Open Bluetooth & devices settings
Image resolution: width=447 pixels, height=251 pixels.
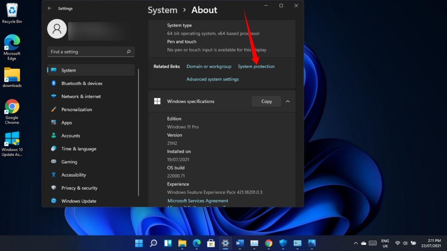pyautogui.click(x=81, y=83)
